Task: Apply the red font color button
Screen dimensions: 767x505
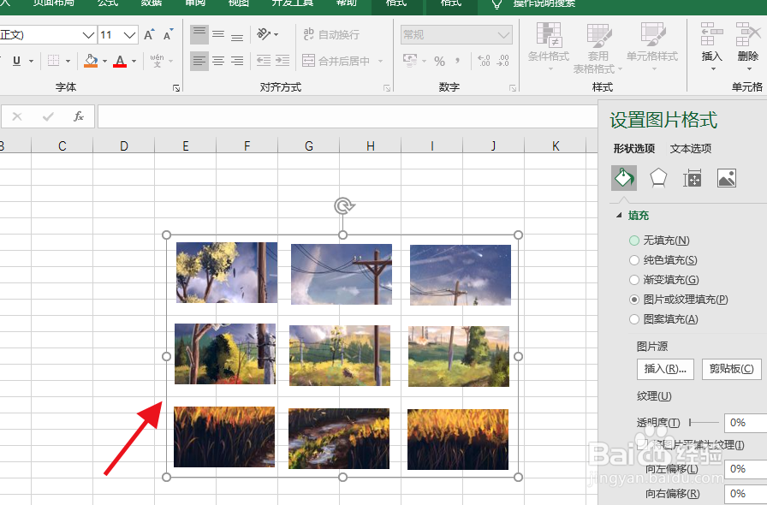Action: tap(120, 61)
